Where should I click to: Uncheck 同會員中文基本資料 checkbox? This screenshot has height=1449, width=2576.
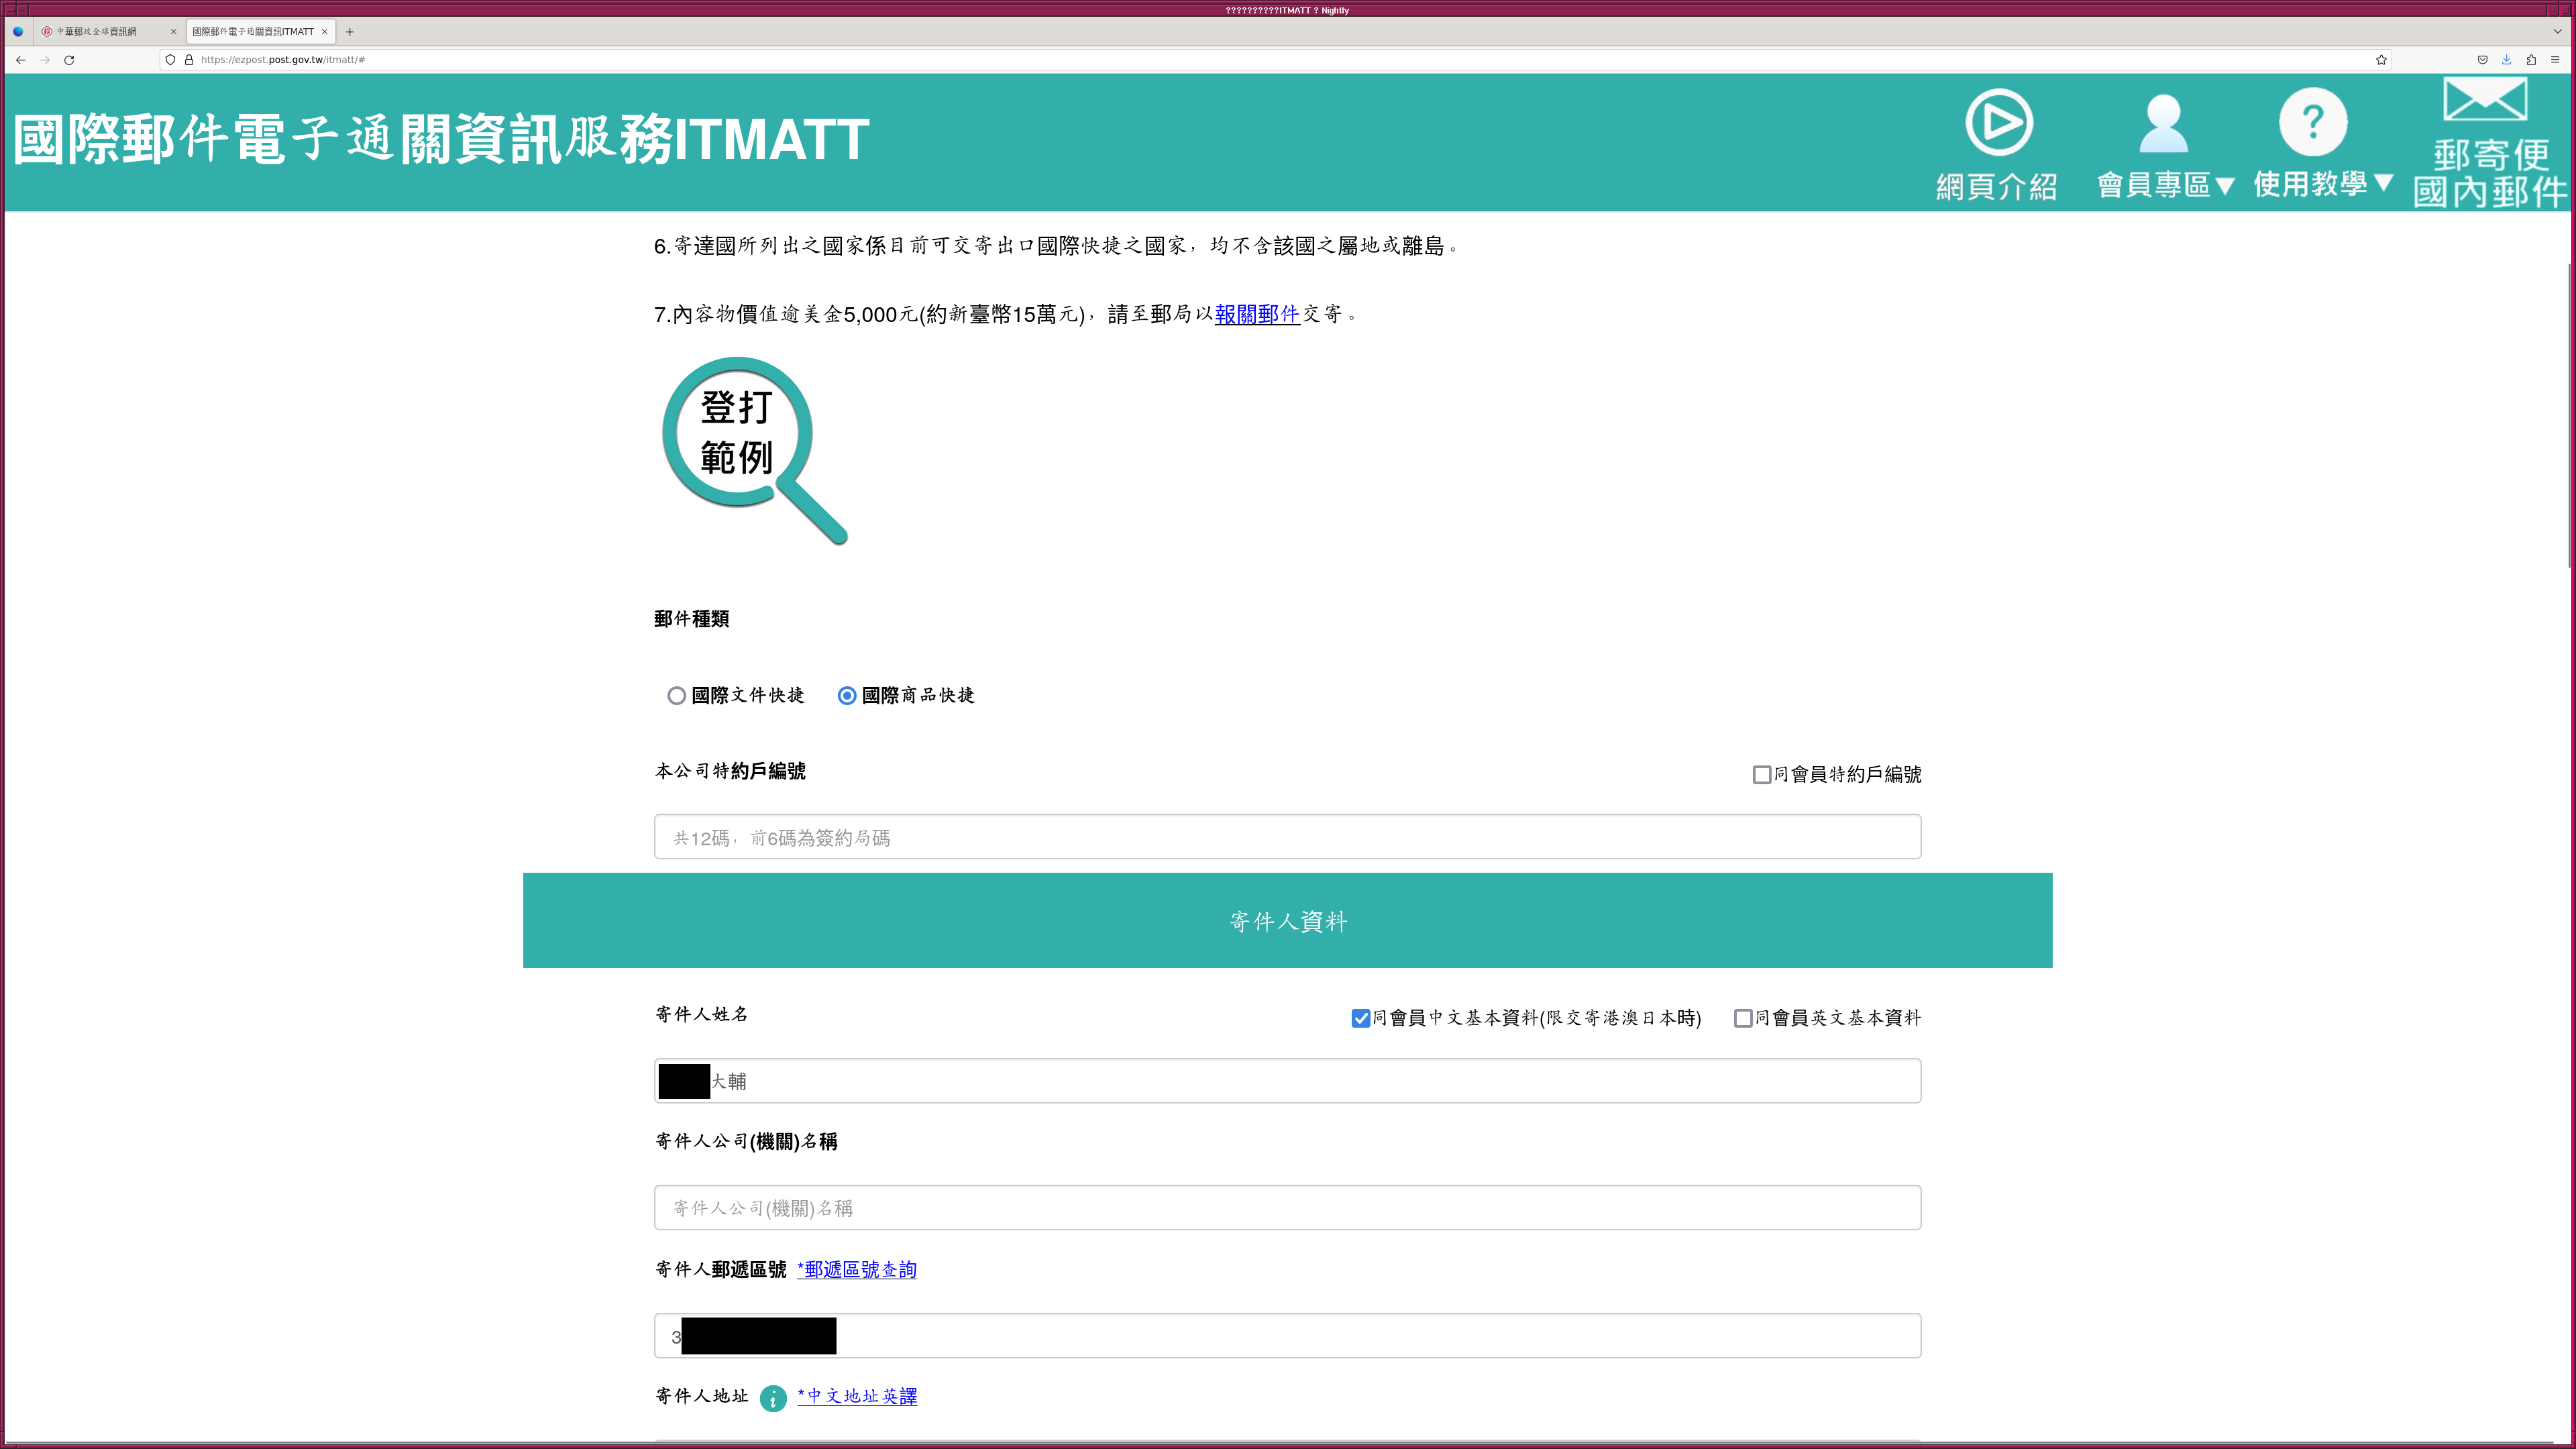point(1360,1018)
